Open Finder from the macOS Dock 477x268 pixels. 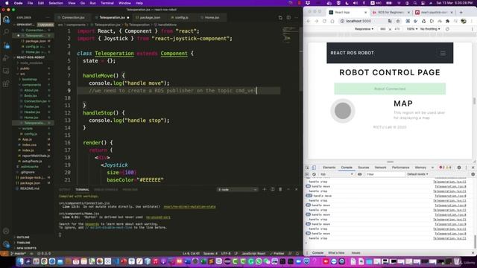point(20,261)
